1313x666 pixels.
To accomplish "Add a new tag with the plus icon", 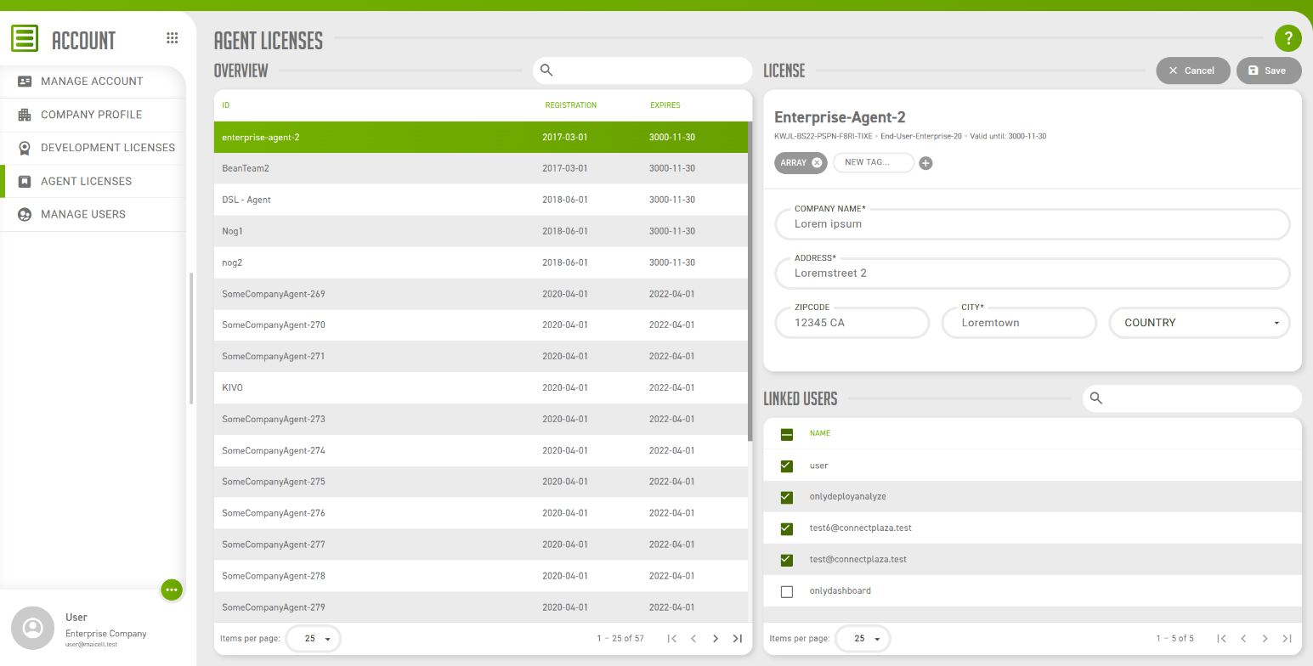I will 926,163.
